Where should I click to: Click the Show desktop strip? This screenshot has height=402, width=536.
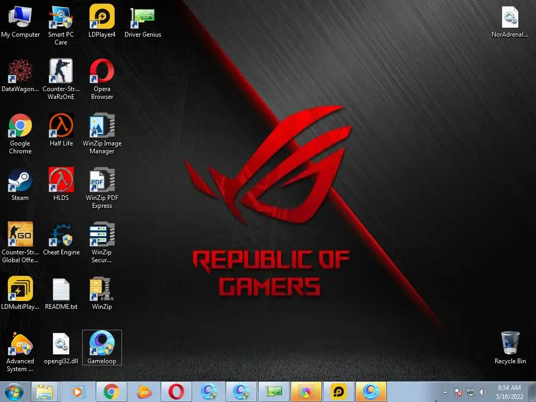click(532, 392)
